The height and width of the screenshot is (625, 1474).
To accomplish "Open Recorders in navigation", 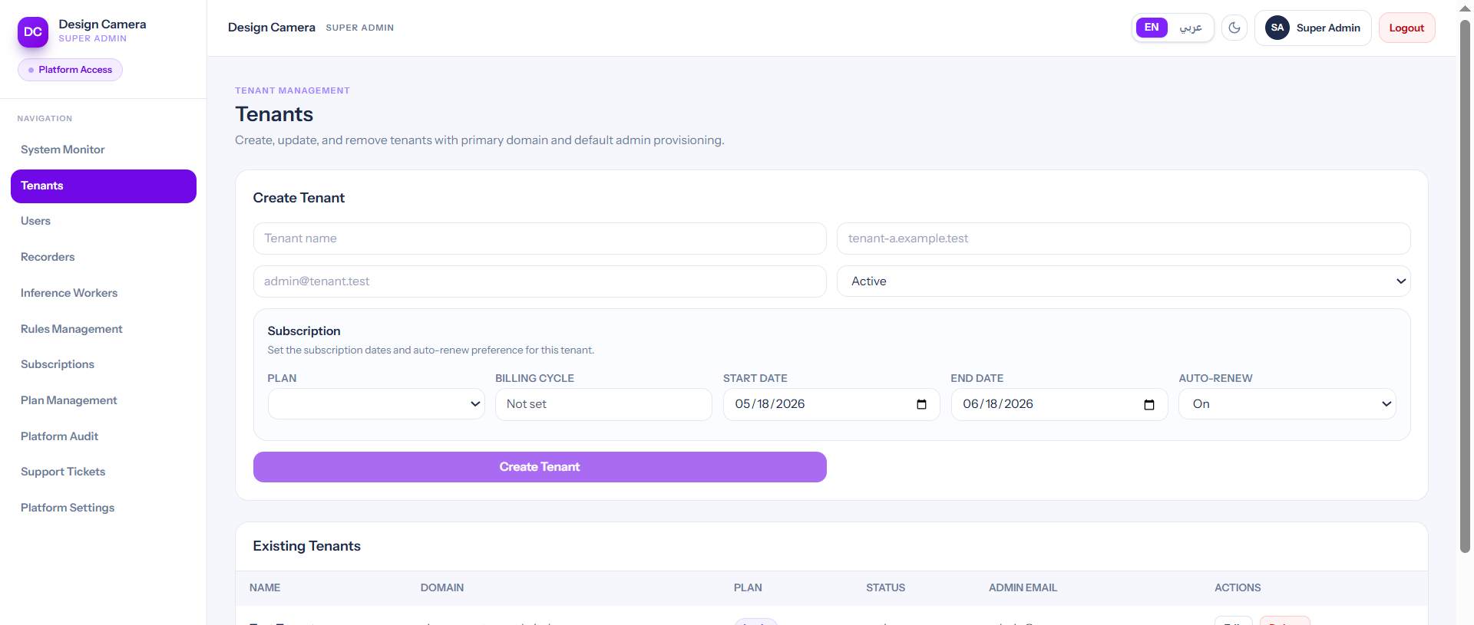I will 104,257.
